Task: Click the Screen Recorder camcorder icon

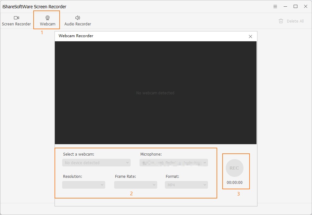Action: pos(16,18)
